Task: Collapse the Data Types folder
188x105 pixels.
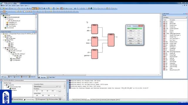Action: pyautogui.click(x=4, y=37)
